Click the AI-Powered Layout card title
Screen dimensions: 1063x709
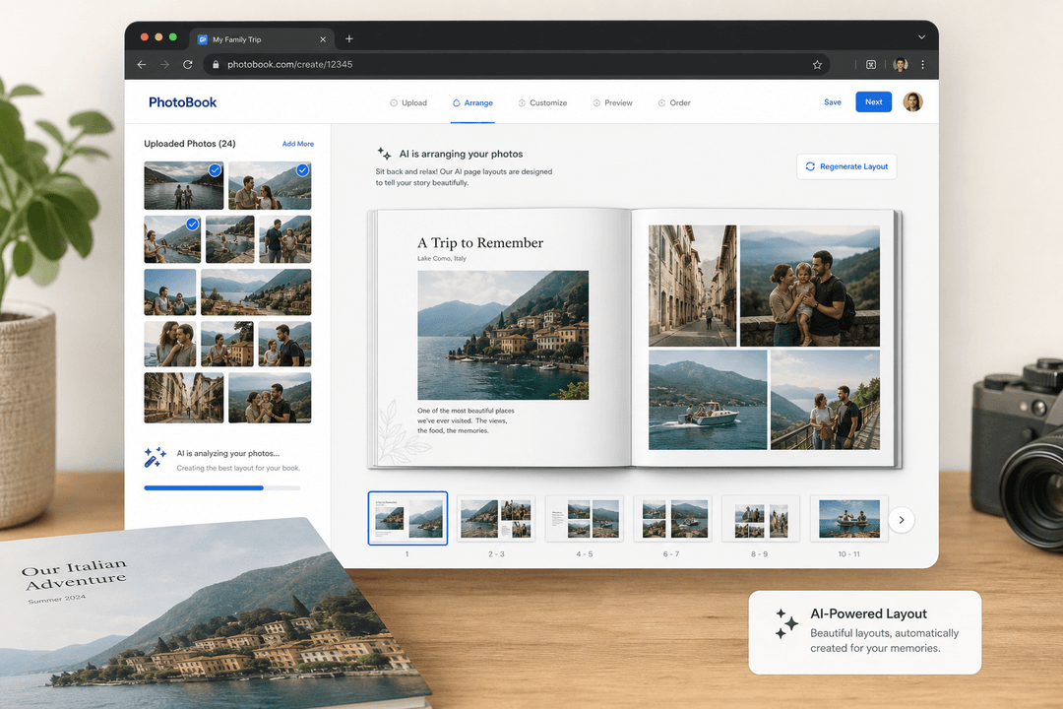[x=868, y=613]
